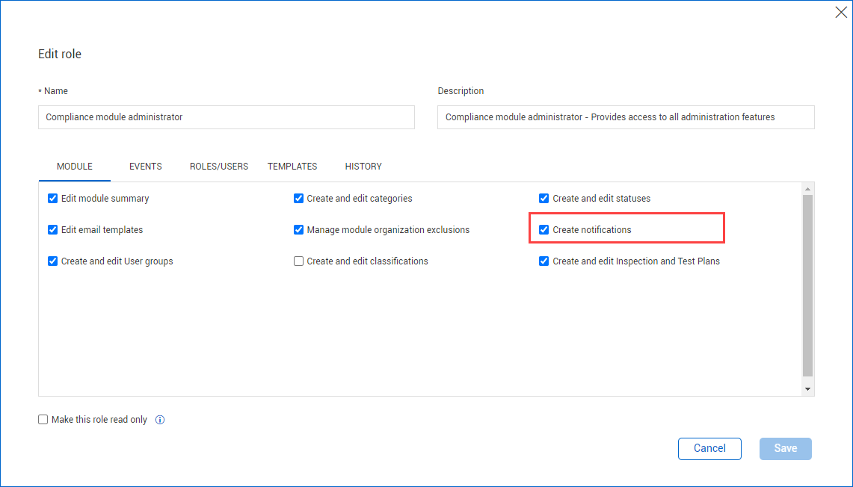Viewport: 853px width, 487px height.
Task: Uncheck Create and edit categories
Action: click(299, 199)
